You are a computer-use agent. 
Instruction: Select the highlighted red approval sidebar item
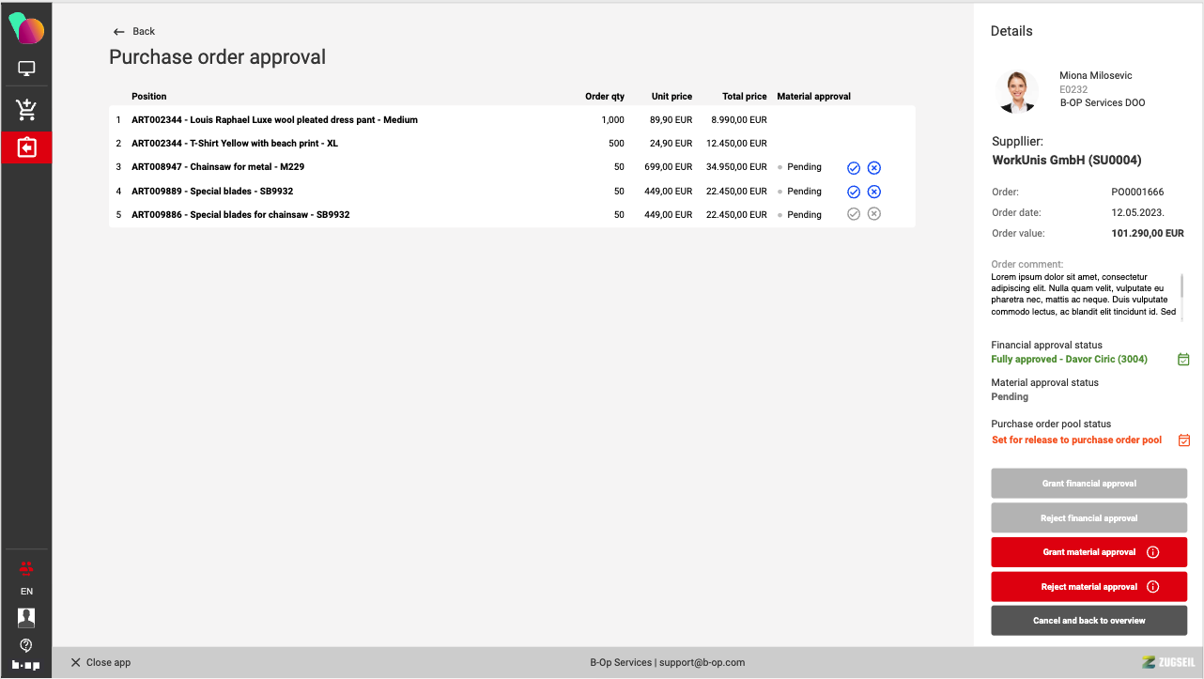point(26,147)
